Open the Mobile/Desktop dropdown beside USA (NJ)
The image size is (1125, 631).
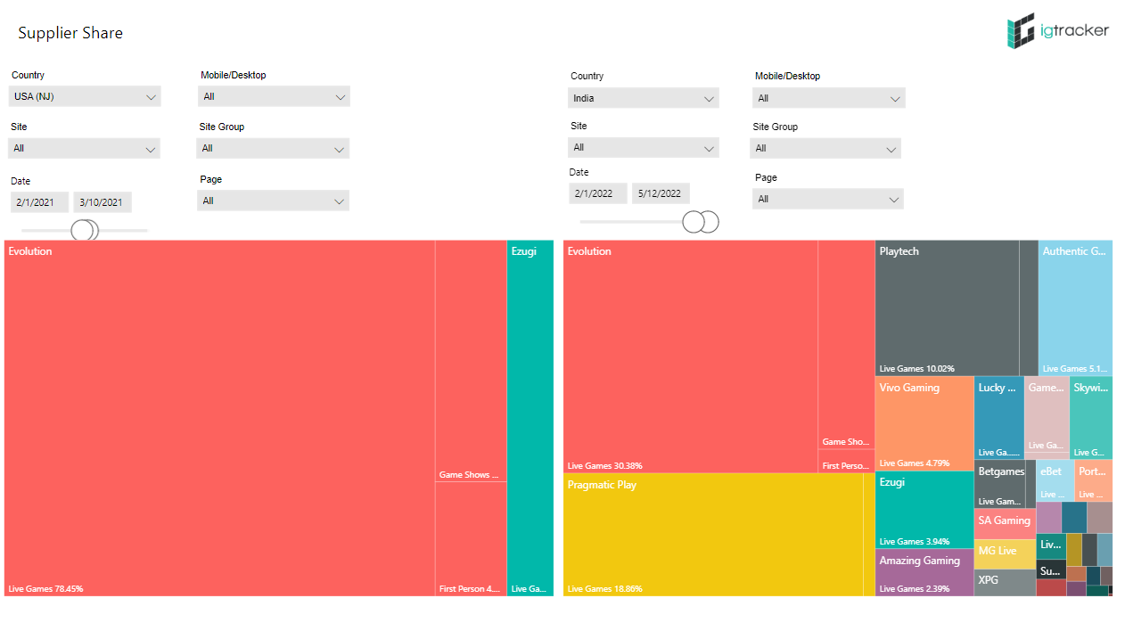point(274,96)
